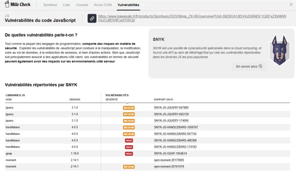The height and width of the screenshot is (171, 296).
Task: Click the Vulnérabilités répertoriées par SNYK heading
Action: (41, 85)
